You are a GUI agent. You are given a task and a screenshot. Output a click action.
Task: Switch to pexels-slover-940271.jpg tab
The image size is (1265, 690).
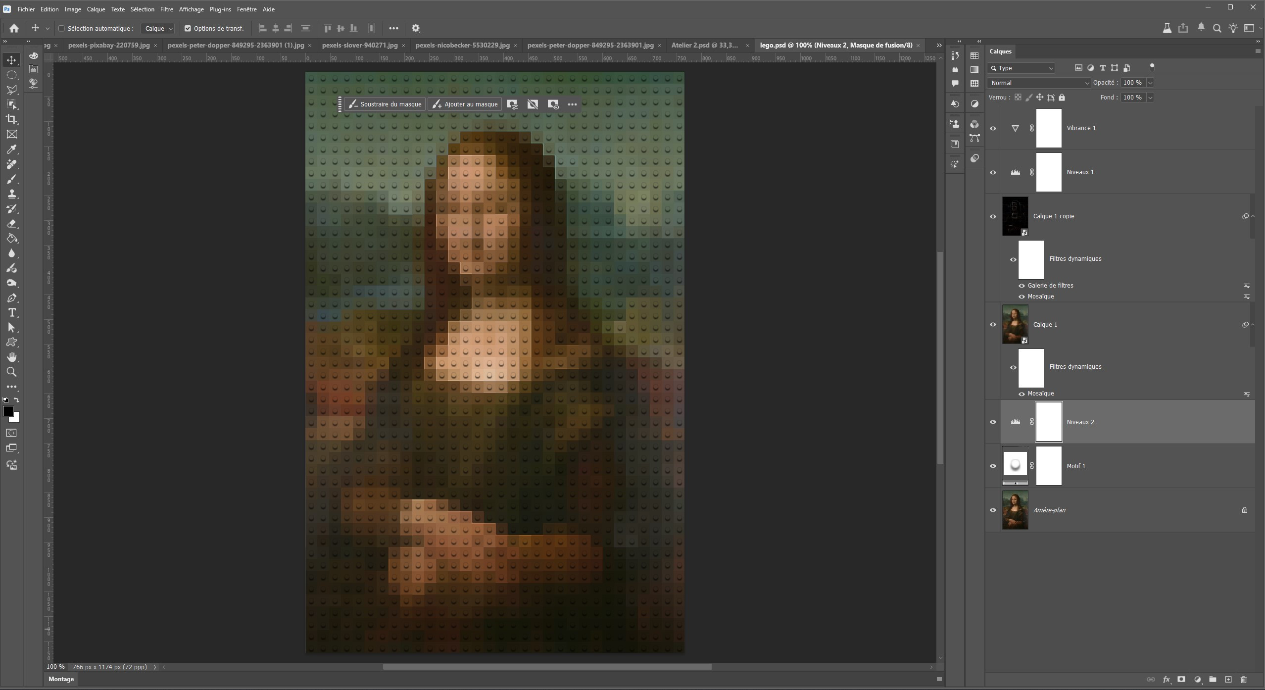[x=359, y=45]
